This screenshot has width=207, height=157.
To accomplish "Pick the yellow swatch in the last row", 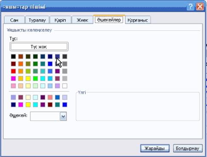I will [28, 105].
